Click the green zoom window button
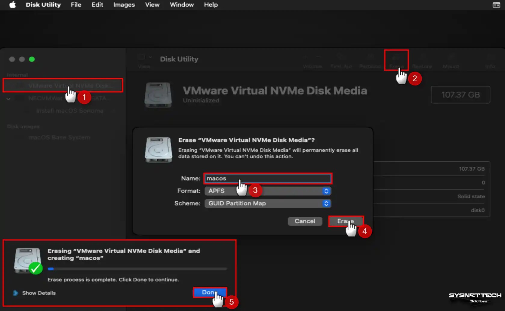This screenshot has height=311, width=505. click(32, 59)
